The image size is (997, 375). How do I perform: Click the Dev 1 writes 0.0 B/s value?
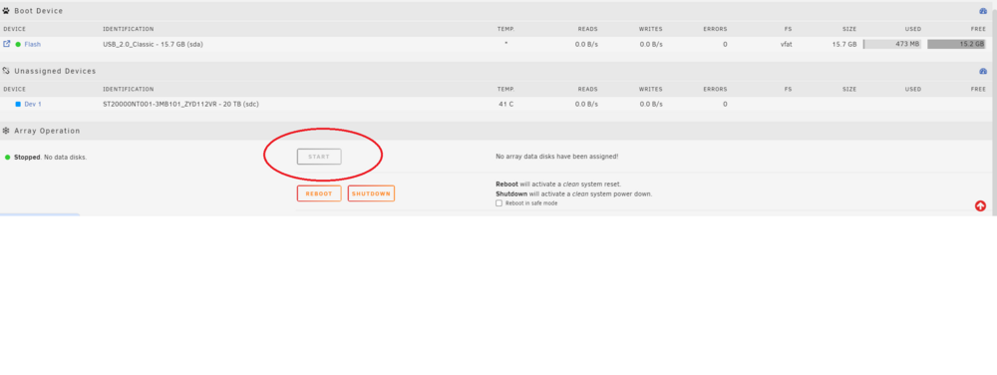pyautogui.click(x=651, y=105)
